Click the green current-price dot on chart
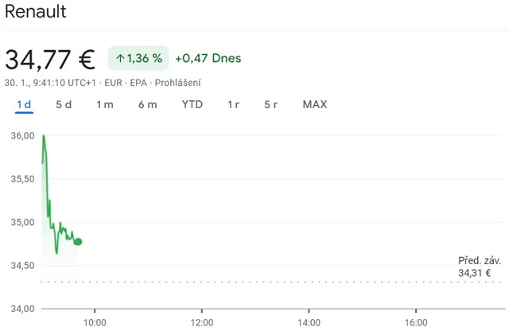Screen dimensions: 509x331 point(78,242)
